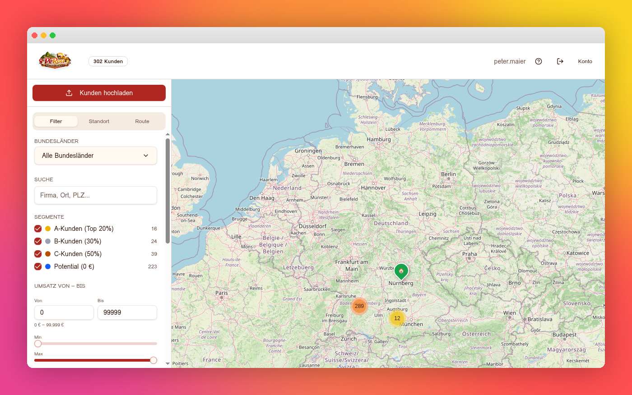Uncheck the Potential (0 €) checkbox
This screenshot has width=632, height=395.
coord(38,266)
